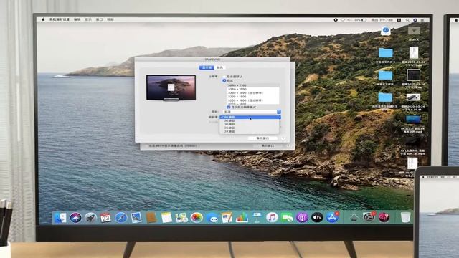The image size is (459, 258).
Task: Open Calendar showing 23 in Dock
Action: coord(105,218)
